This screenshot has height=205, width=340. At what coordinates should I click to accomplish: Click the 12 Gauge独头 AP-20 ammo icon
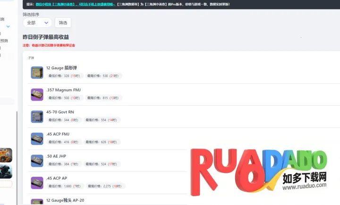coord(37,202)
